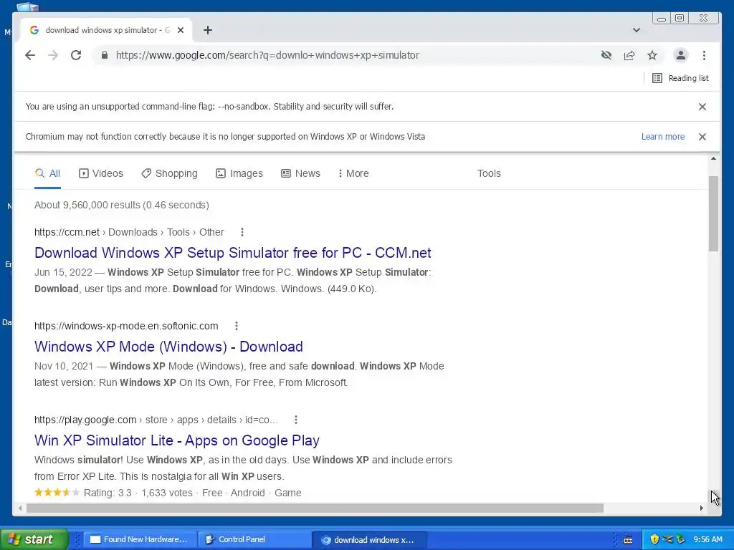734x550 pixels.
Task: Reload the page with the refresh icon
Action: point(76,55)
